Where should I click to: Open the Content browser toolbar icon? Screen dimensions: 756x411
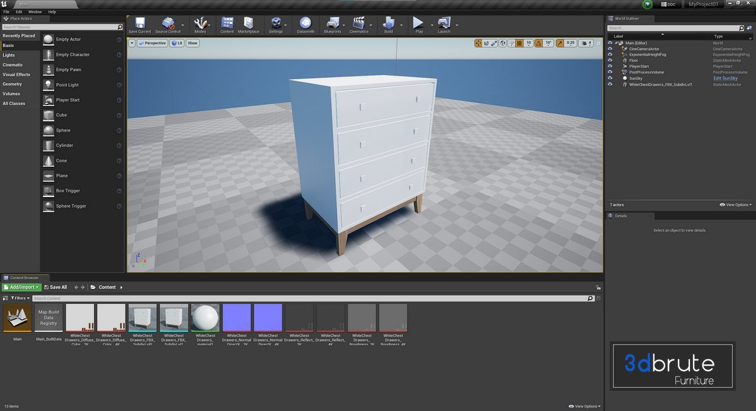click(x=227, y=24)
